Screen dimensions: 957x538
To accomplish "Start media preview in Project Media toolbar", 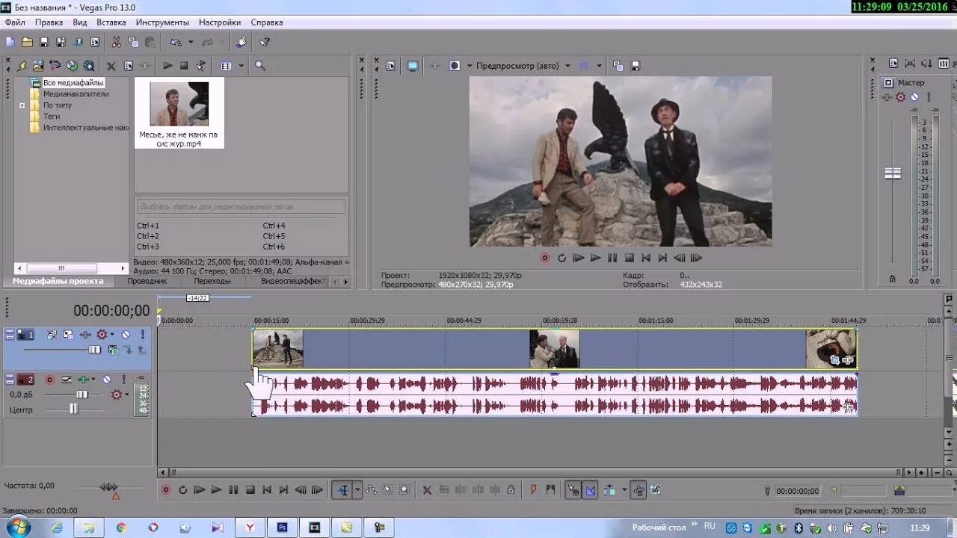I will pyautogui.click(x=167, y=66).
